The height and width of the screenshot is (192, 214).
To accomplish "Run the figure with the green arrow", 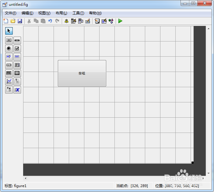I will coord(120,21).
